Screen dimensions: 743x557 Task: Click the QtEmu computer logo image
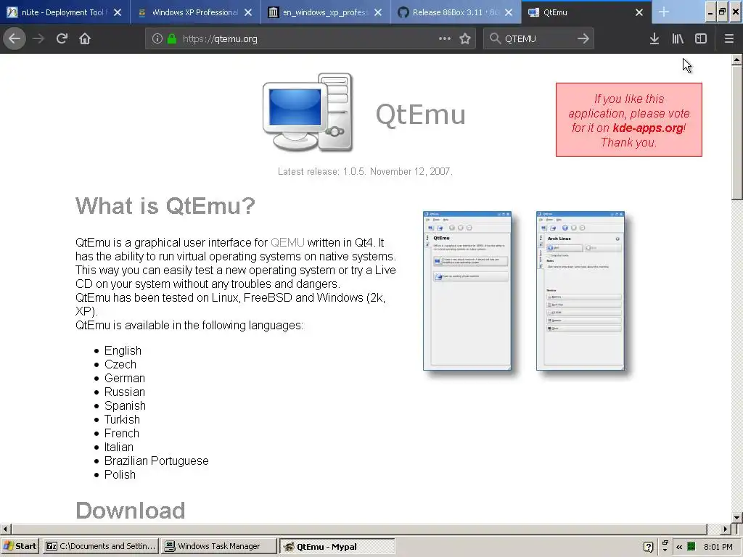308,112
